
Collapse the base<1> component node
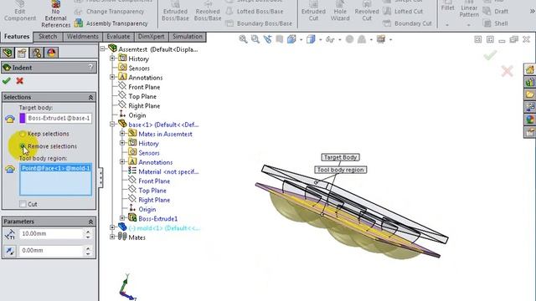pos(112,125)
